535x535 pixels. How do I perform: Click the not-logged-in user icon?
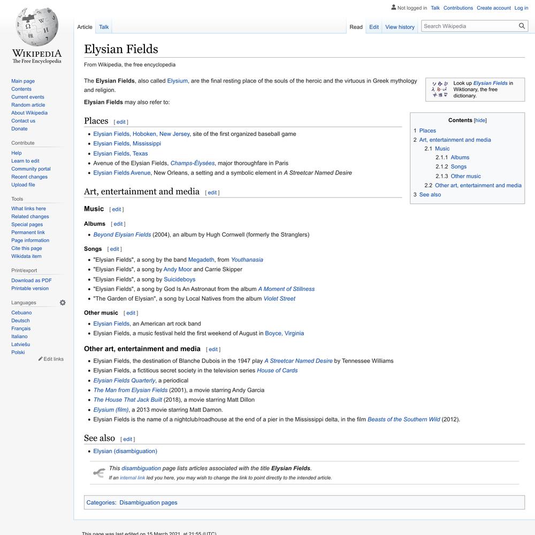(393, 7)
